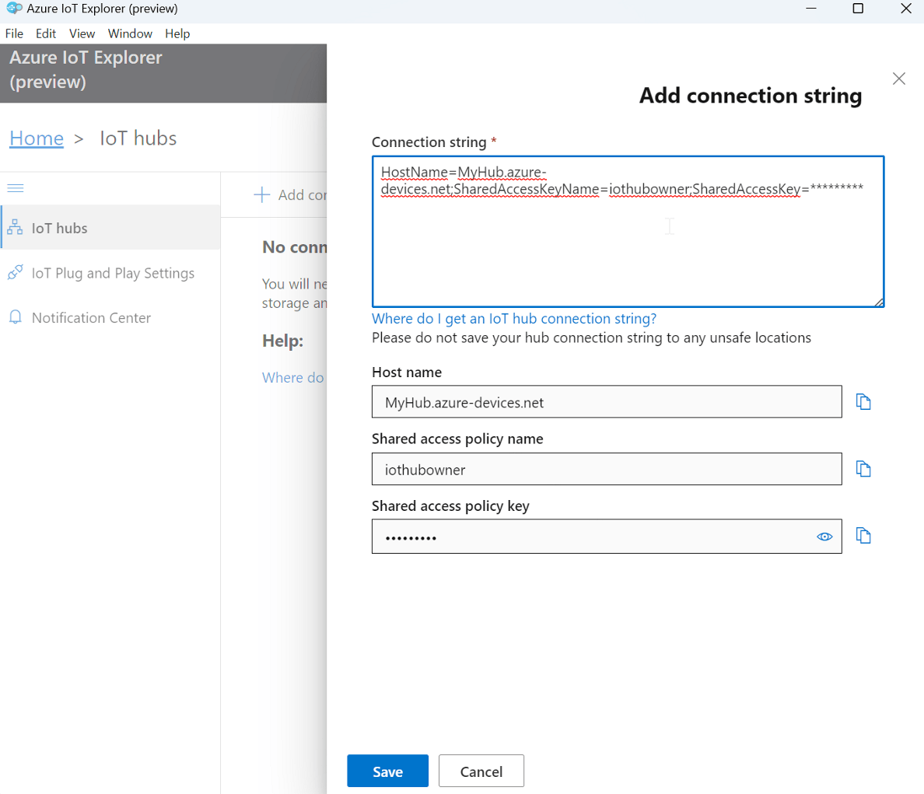Open the View menu
924x794 pixels.
(x=82, y=33)
